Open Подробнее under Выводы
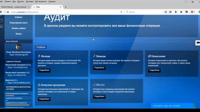 click(x=99, y=68)
